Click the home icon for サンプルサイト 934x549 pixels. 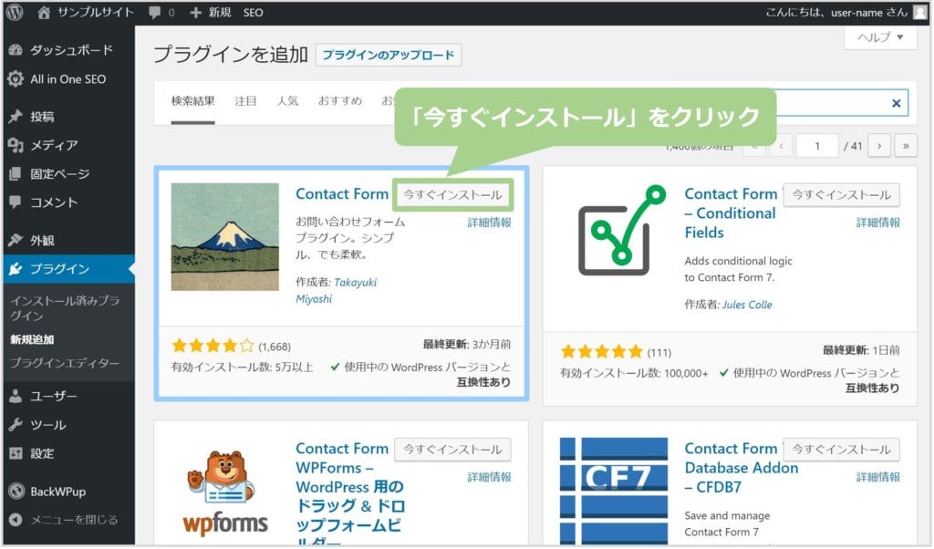(44, 12)
